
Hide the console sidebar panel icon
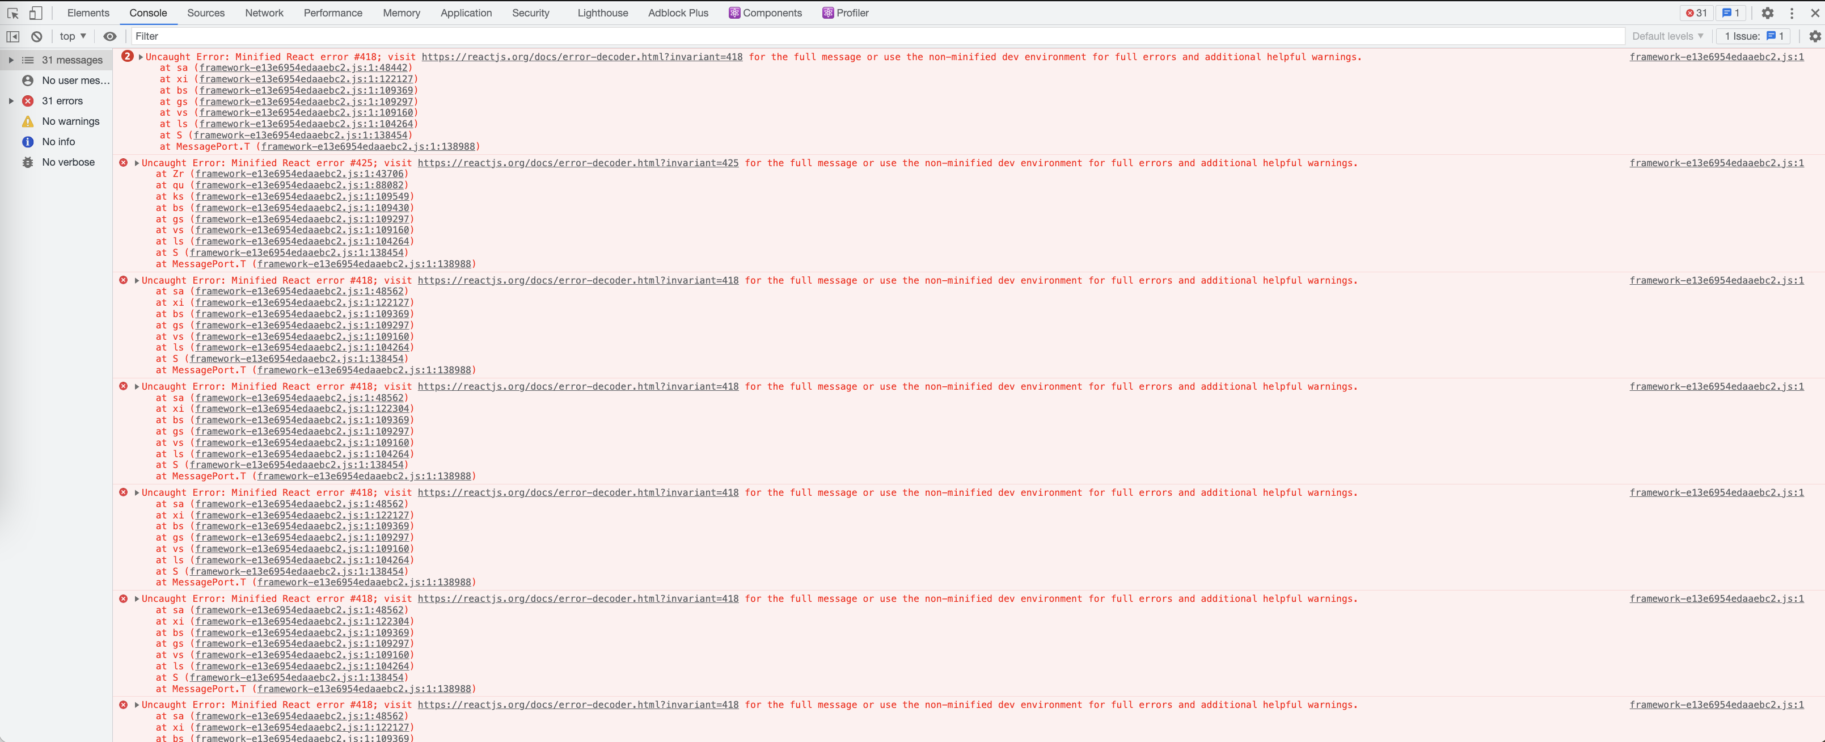(12, 36)
